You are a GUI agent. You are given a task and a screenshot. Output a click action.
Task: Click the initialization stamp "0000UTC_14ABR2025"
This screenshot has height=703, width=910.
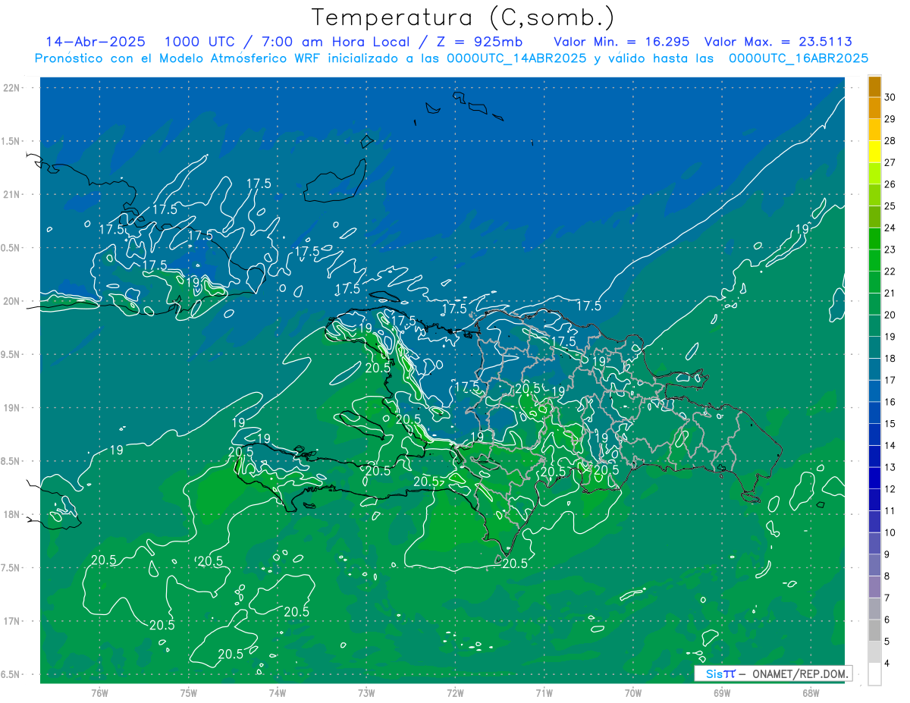[516, 58]
